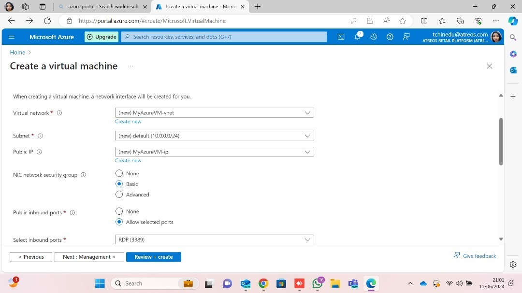522x293 pixels.
Task: Open the portal settings gear
Action: tap(374, 37)
